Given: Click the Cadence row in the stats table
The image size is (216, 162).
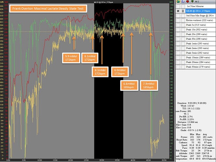Looking at the screenshot, I should tap(195, 143).
